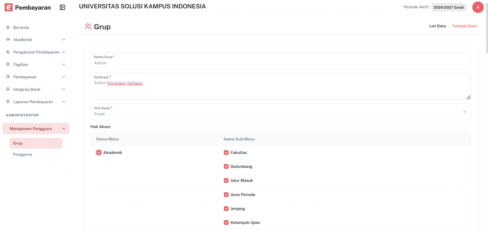Click the Grup people icon in the header
Viewport: 488px width, 230px height.
click(x=88, y=26)
